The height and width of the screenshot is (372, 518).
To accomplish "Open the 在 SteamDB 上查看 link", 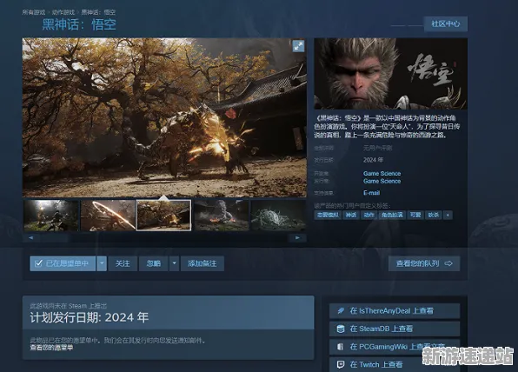I will [x=395, y=329].
